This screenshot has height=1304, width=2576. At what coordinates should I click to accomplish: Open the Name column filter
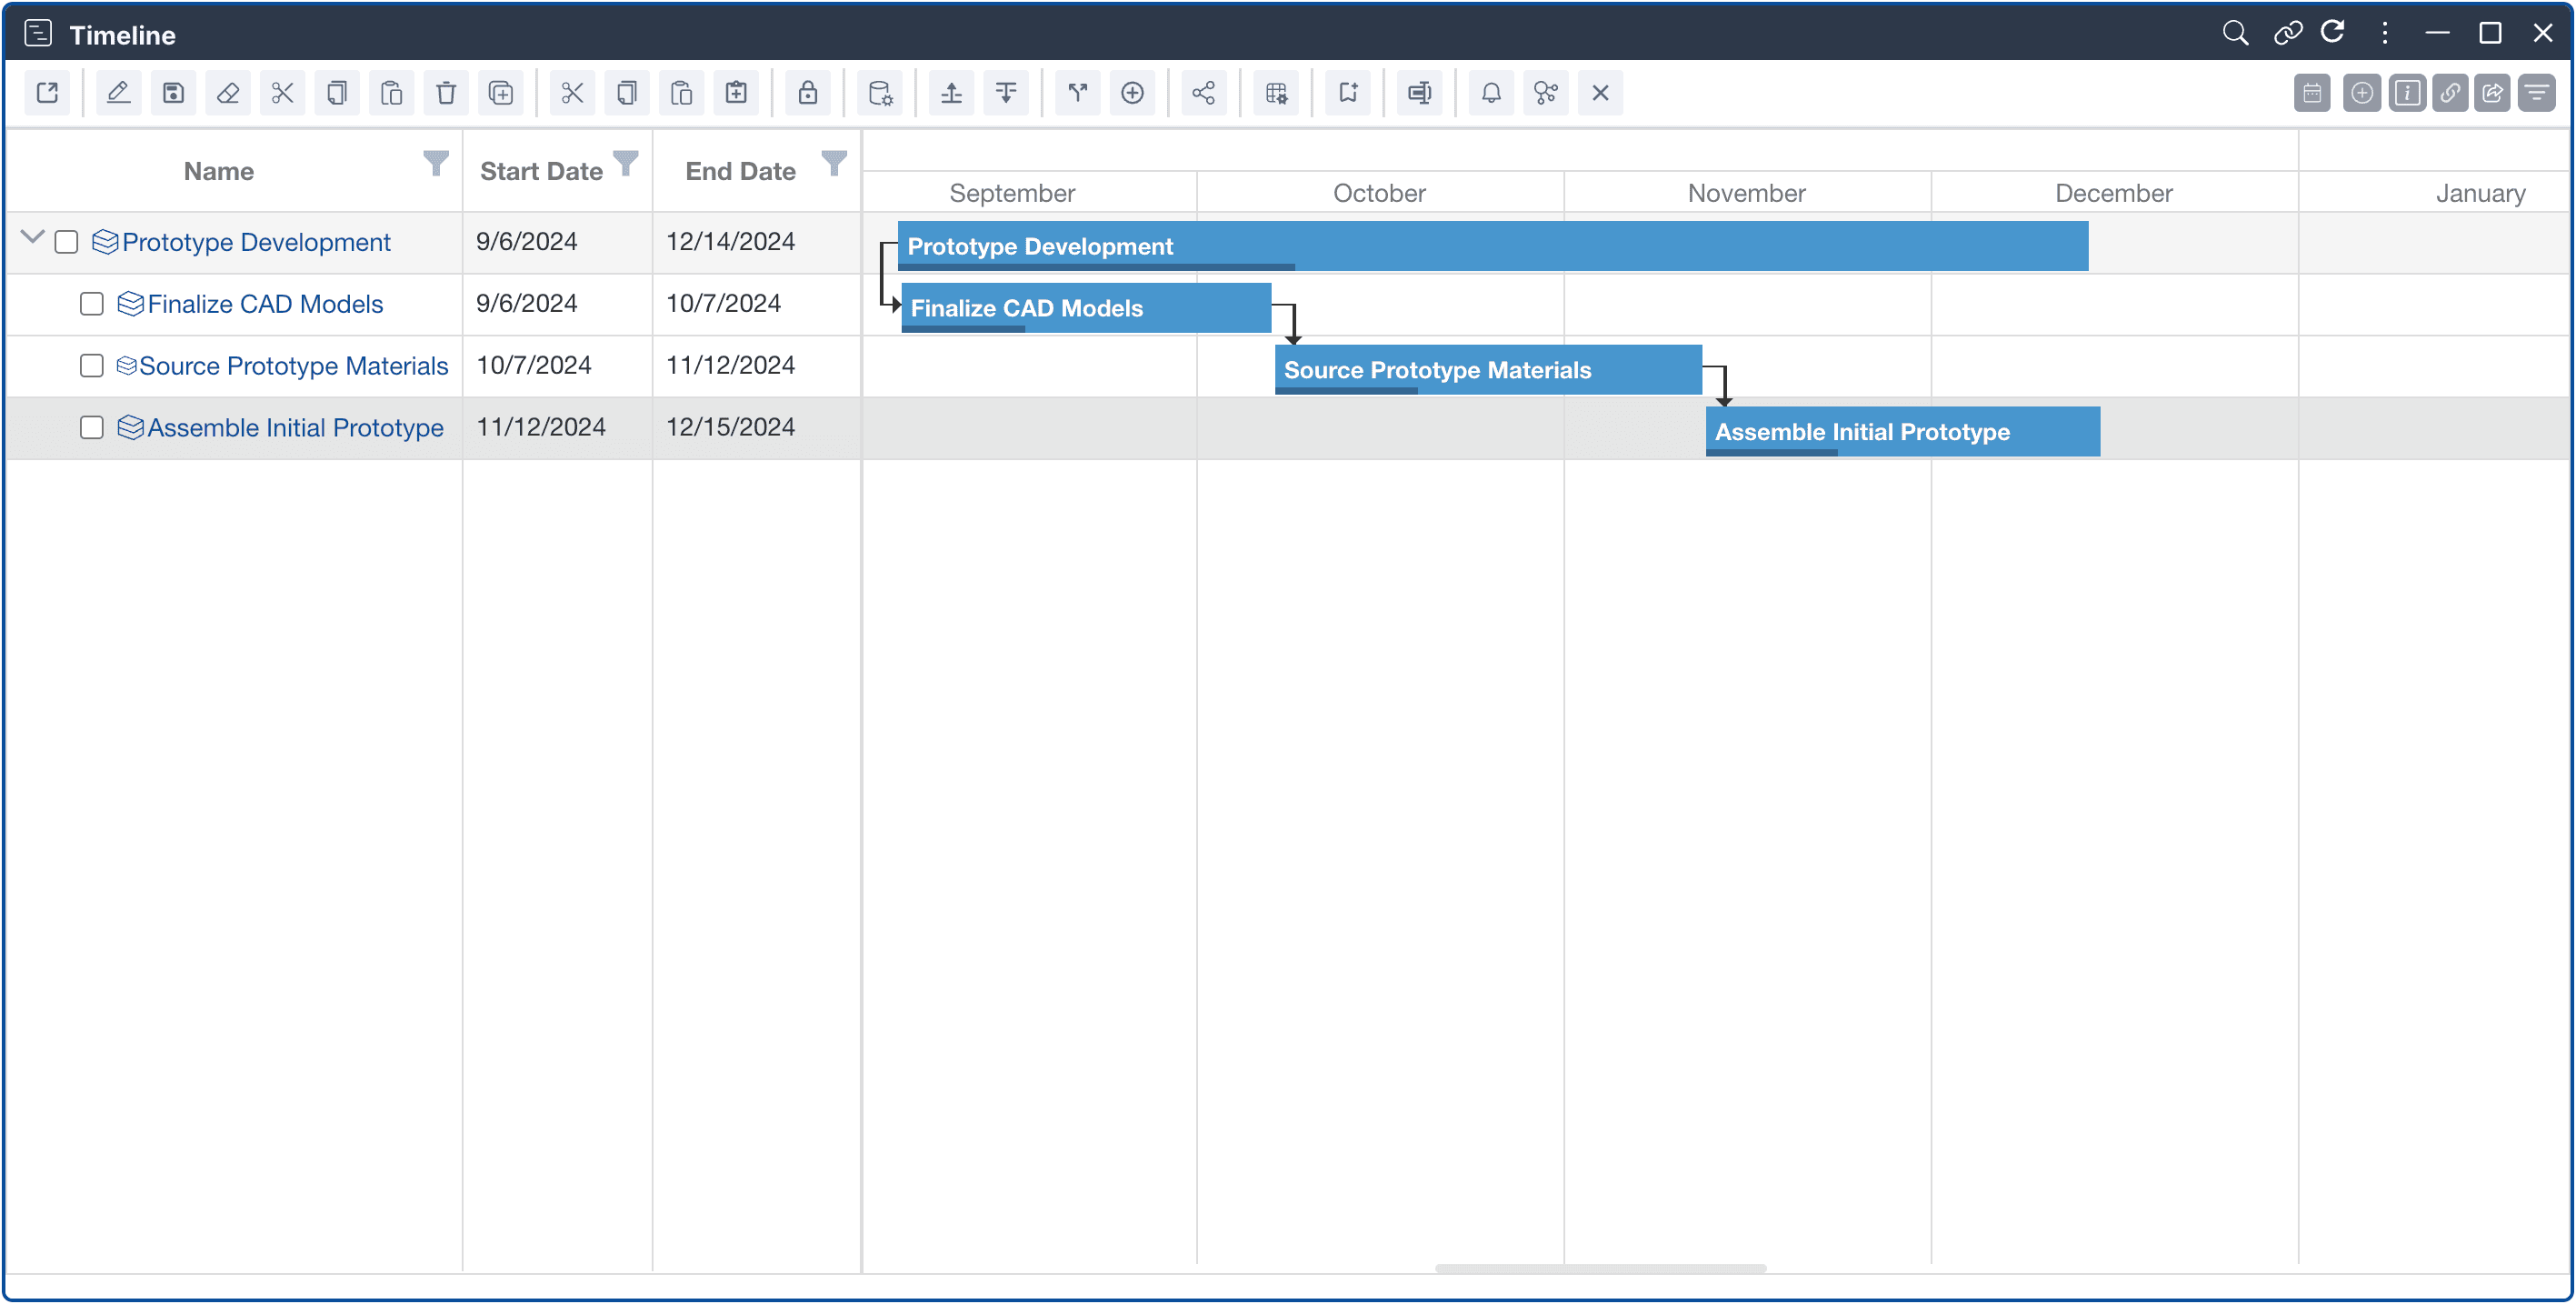click(436, 163)
